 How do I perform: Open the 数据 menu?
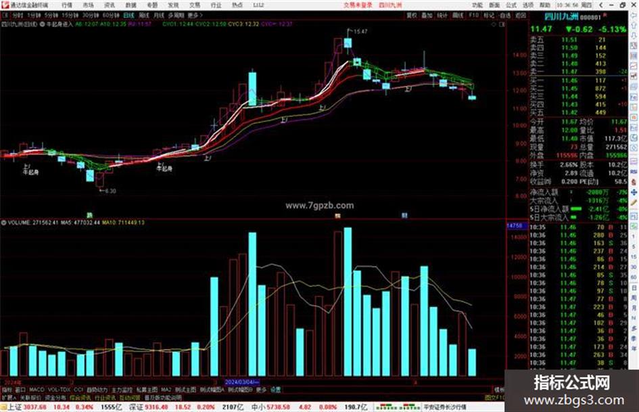point(131,5)
